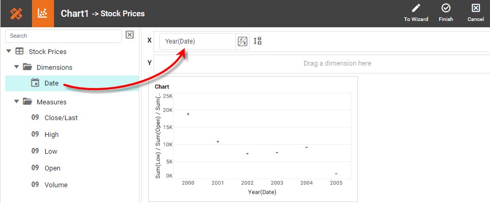Click the sort order icon next to X
The height and width of the screenshot is (203, 490).
click(x=257, y=41)
